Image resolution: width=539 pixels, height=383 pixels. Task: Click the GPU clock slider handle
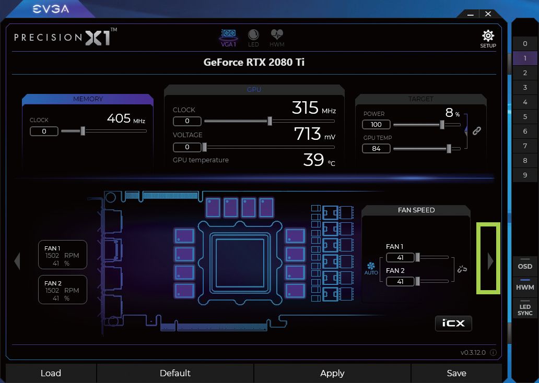click(270, 121)
